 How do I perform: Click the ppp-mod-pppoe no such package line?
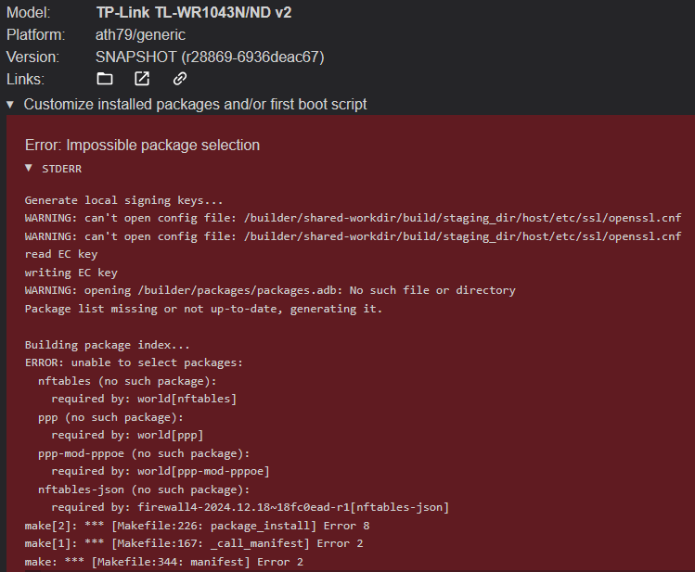[x=144, y=453]
